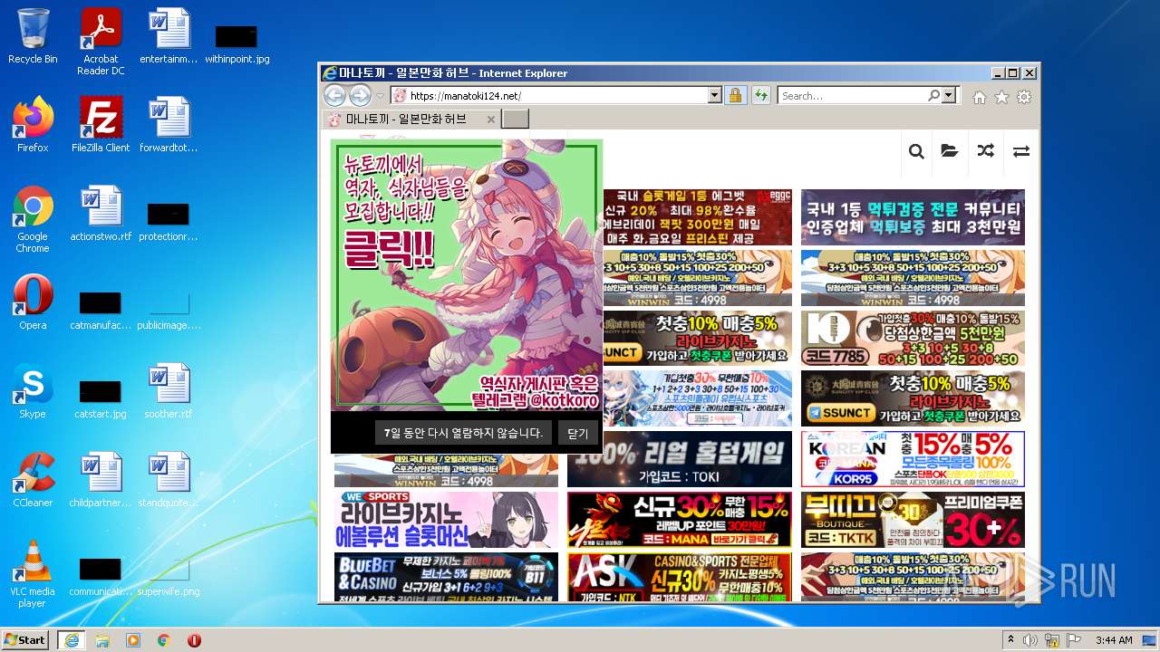Open search provider dropdown arrow
The image size is (1160, 652).
point(949,95)
